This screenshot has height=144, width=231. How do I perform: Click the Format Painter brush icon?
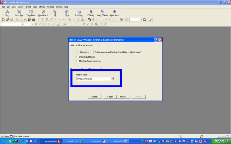pos(51,19)
